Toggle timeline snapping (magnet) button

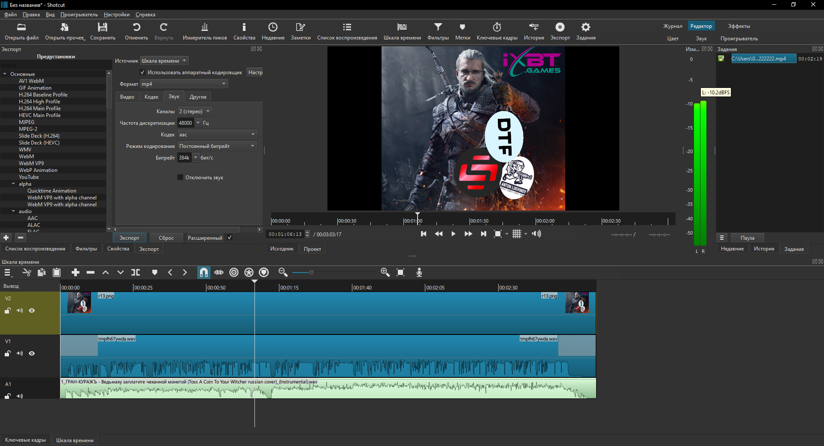(204, 272)
